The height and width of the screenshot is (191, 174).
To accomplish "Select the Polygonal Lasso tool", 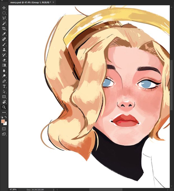I will [x=4, y=18].
